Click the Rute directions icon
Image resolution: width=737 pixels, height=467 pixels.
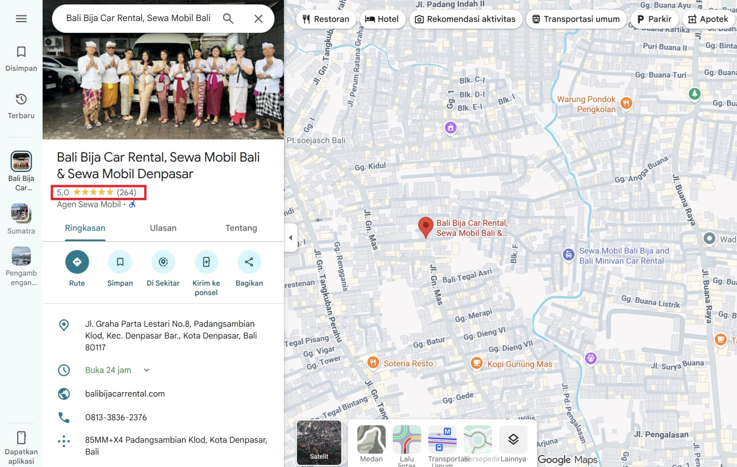77,262
